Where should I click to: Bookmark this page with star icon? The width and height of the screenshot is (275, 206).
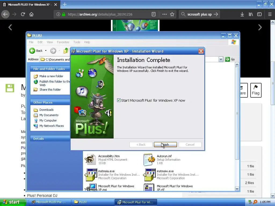[x=172, y=14]
